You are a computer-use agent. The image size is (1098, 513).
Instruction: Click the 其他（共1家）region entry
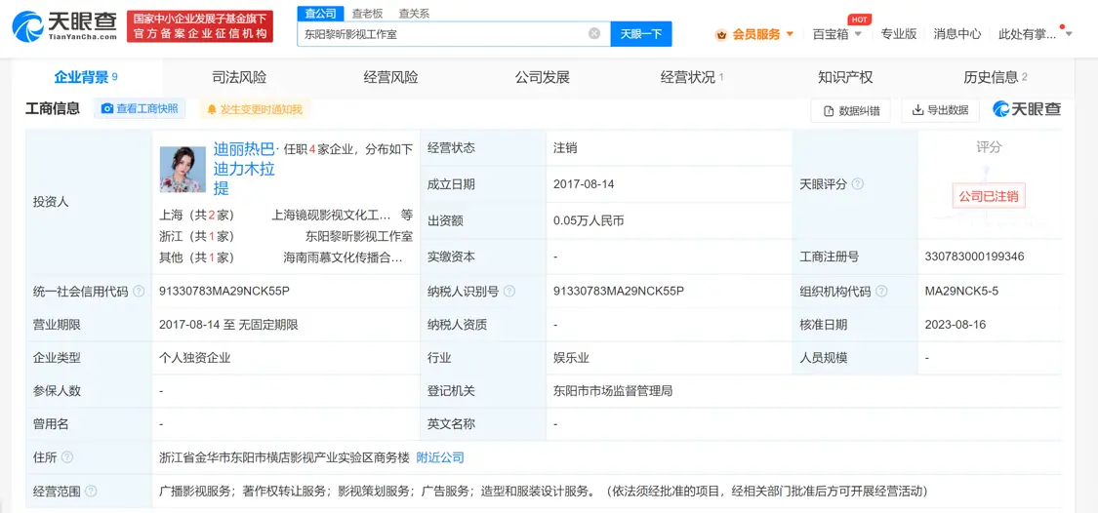197,257
